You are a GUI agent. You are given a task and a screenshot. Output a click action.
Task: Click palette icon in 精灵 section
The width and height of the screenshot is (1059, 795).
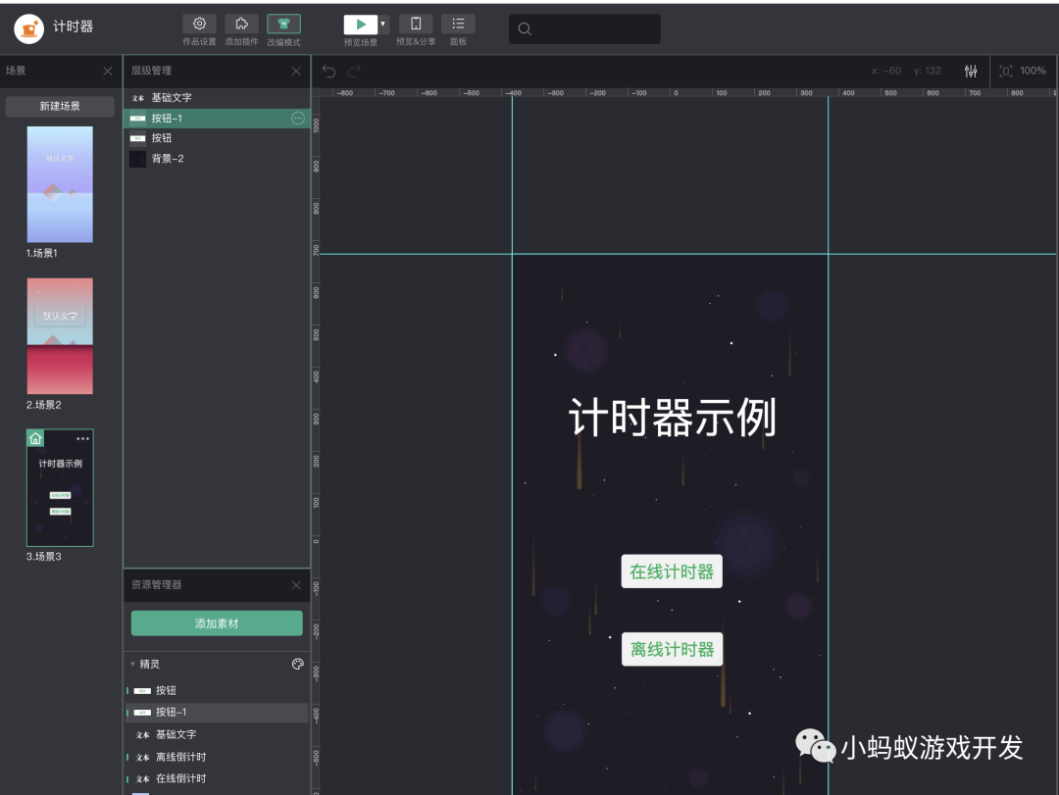(298, 664)
